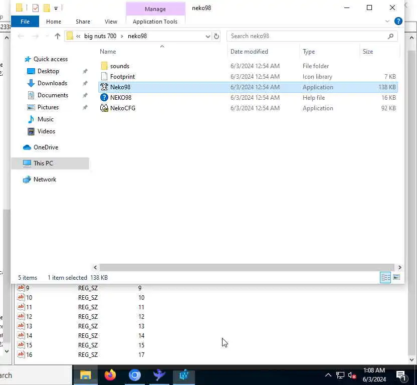Select the Footprint icon library file icon
The width and height of the screenshot is (417, 385).
click(x=104, y=77)
